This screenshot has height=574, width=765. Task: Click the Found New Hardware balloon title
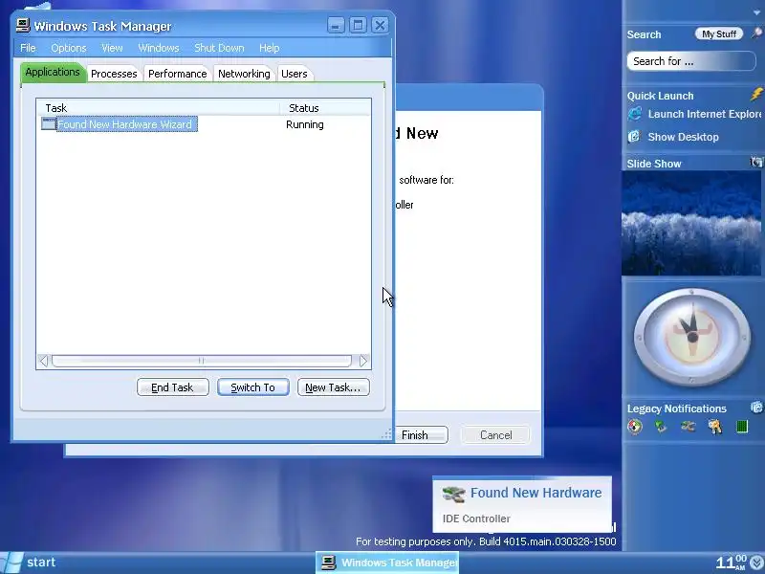coord(535,493)
